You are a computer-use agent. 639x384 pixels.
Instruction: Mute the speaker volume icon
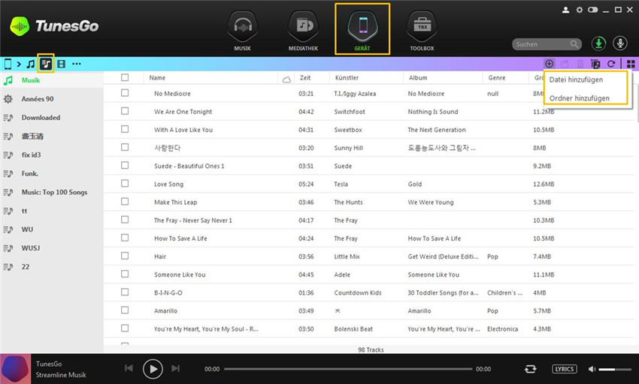click(592, 369)
